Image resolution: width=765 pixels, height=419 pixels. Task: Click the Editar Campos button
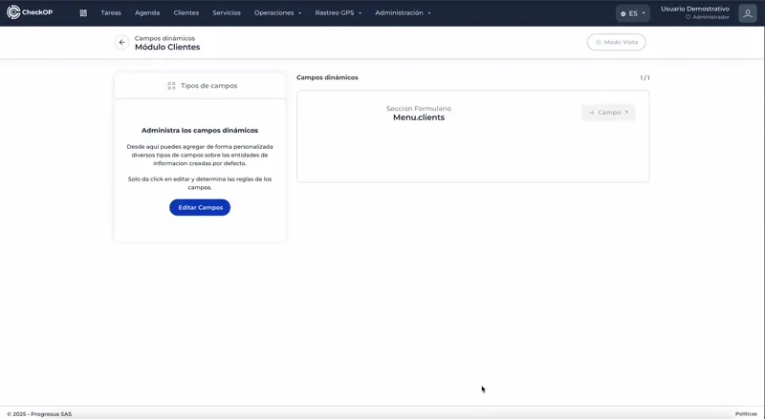tap(200, 207)
